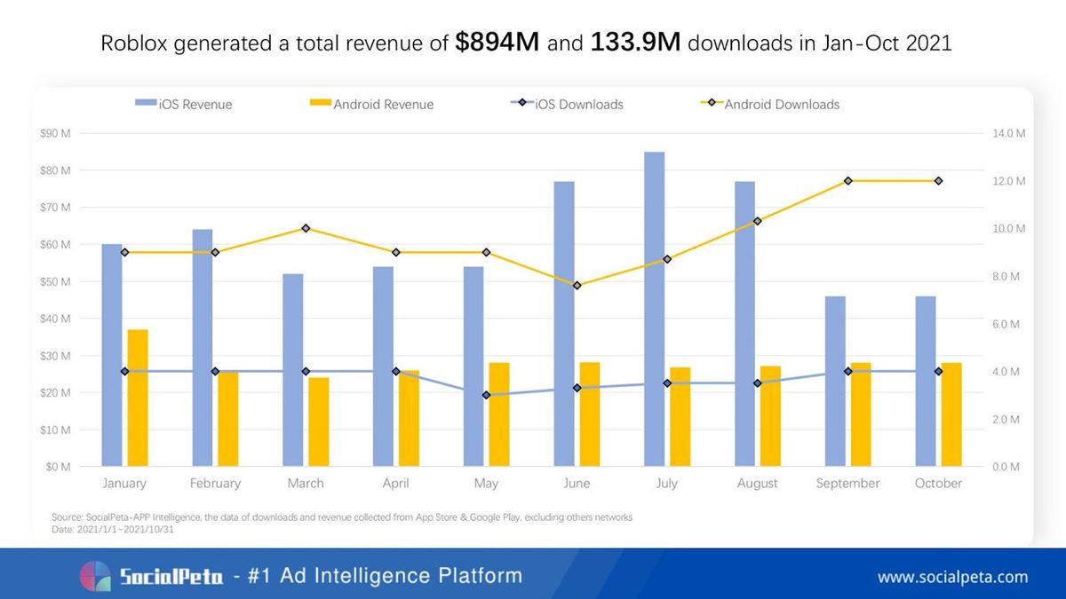
Task: Click the January iOS downloads marker
Action: coord(124,371)
